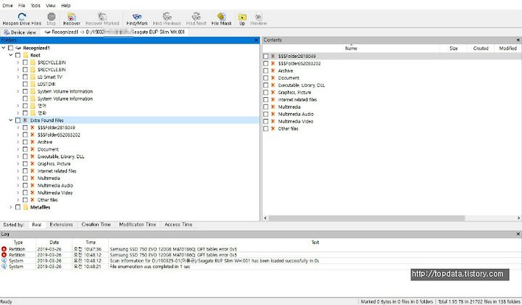This screenshot has width=522, height=305.
Task: Expand Document node in folder tree
Action: point(18,149)
